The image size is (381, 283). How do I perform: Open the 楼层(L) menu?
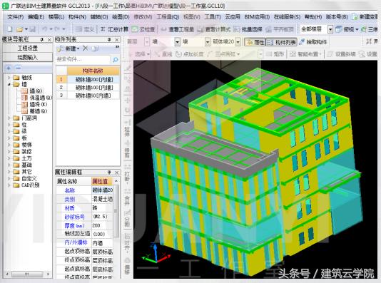coord(56,16)
